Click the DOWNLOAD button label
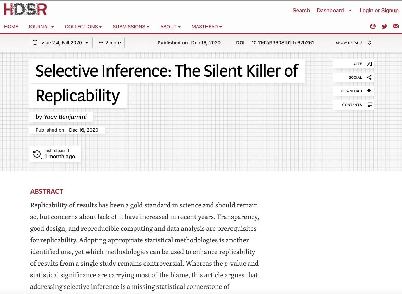Screen dimensions: 402x294 point(351,91)
